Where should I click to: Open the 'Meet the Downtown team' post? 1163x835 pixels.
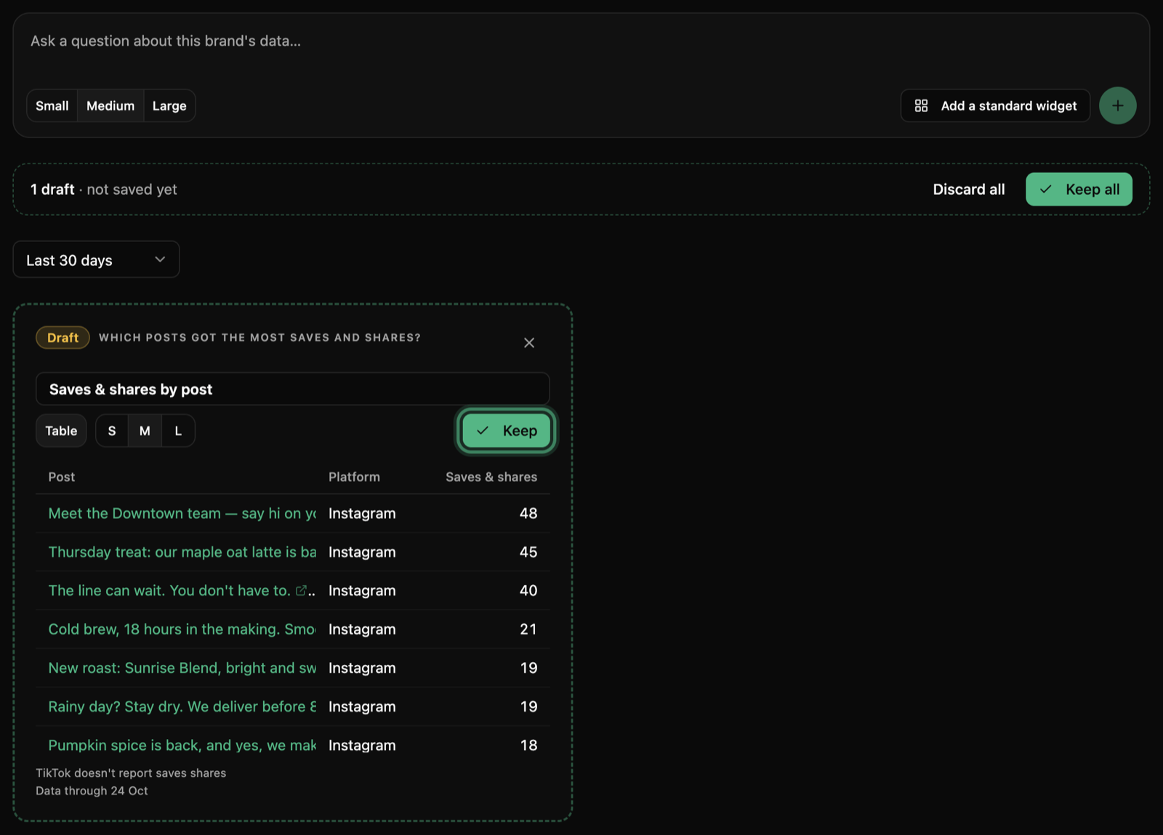[182, 513]
